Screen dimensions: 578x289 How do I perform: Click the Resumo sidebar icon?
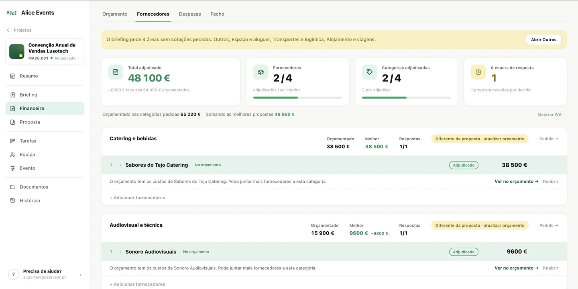click(13, 76)
